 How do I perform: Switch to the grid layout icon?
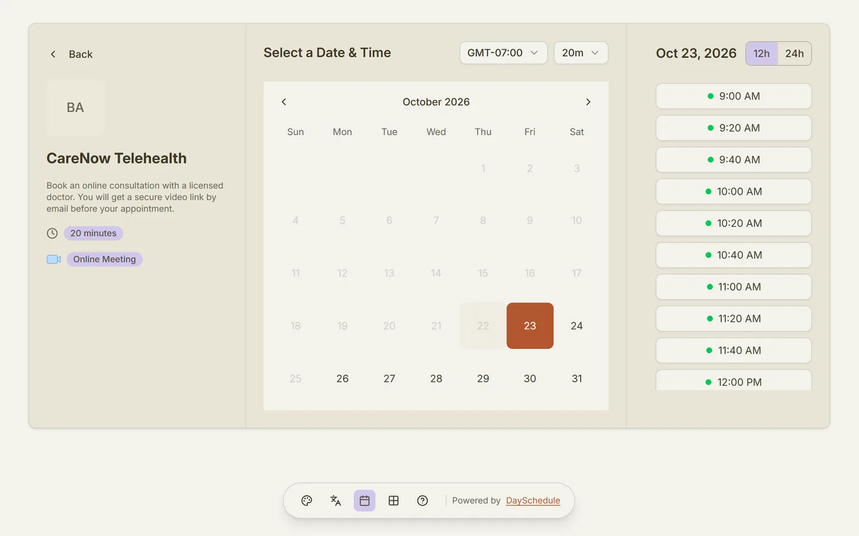[x=394, y=501]
